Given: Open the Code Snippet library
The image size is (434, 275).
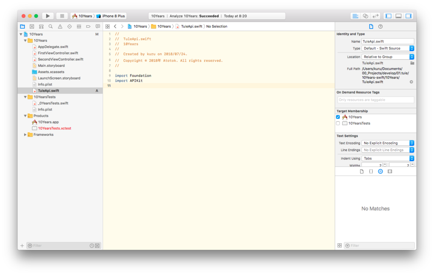Looking at the screenshot, I should tap(371, 171).
